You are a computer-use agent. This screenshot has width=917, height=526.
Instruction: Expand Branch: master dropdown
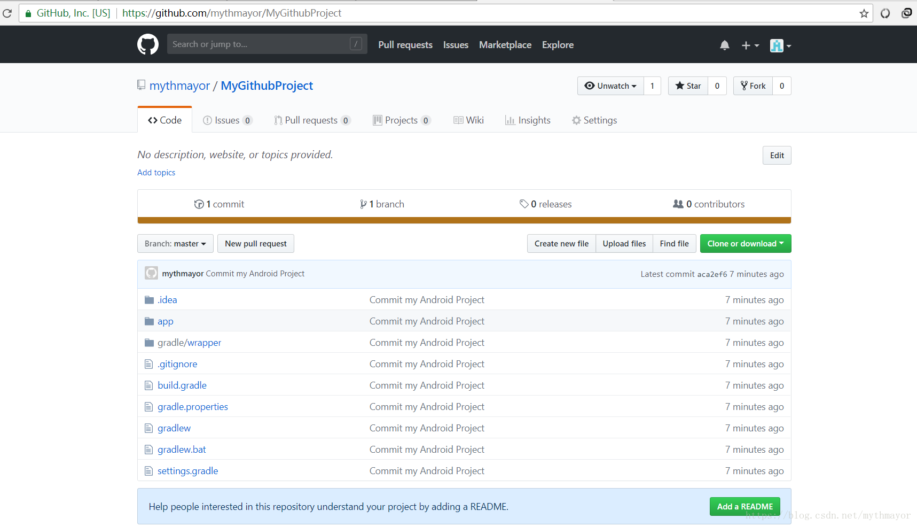175,244
